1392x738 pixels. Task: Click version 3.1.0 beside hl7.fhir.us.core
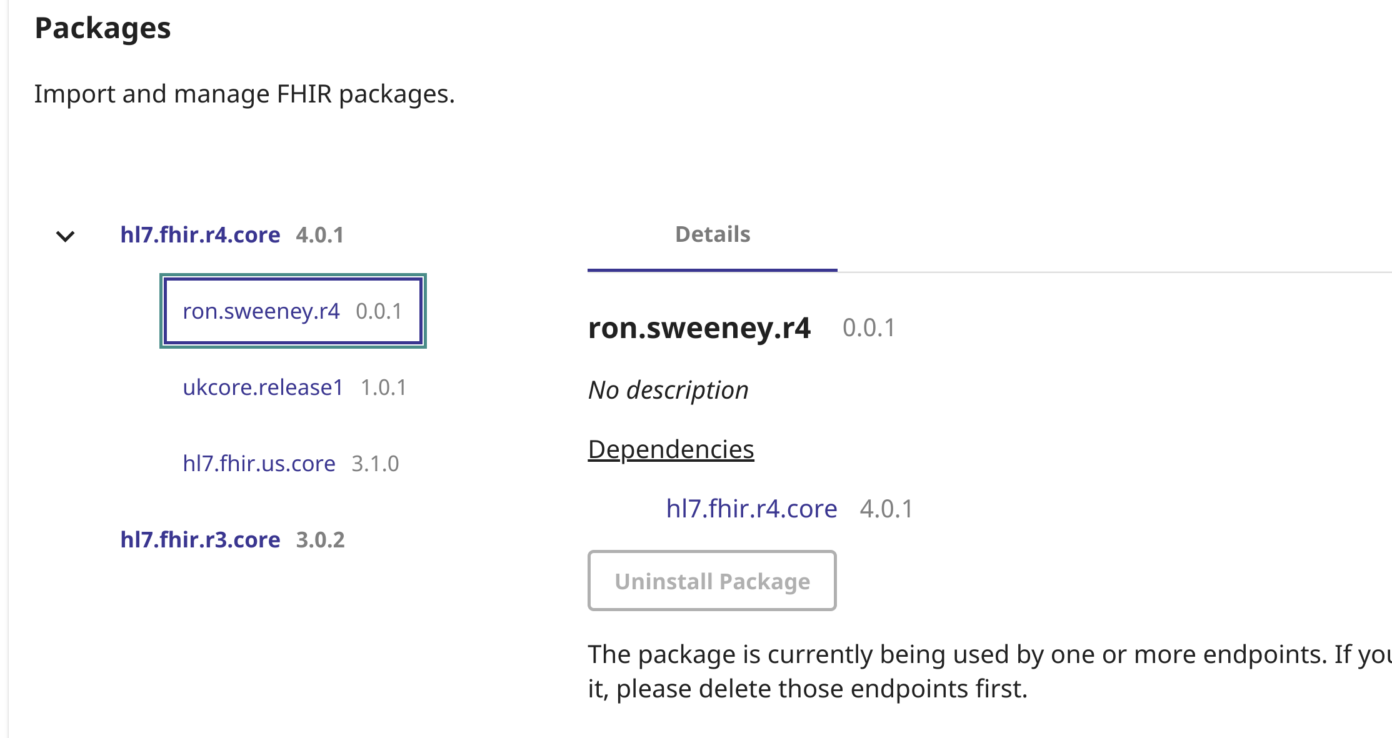(375, 464)
